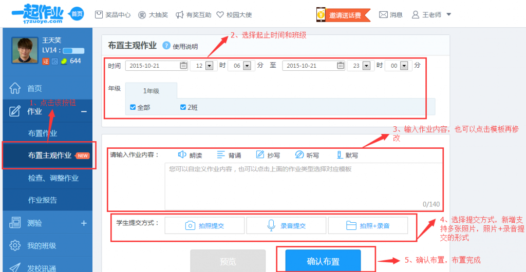
Task: Toggle the 2班 class checkbox
Action: pyautogui.click(x=183, y=107)
